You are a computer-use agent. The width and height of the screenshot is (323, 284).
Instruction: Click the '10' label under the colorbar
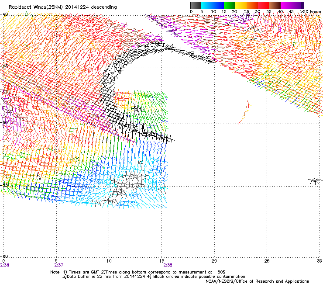tap(213, 12)
